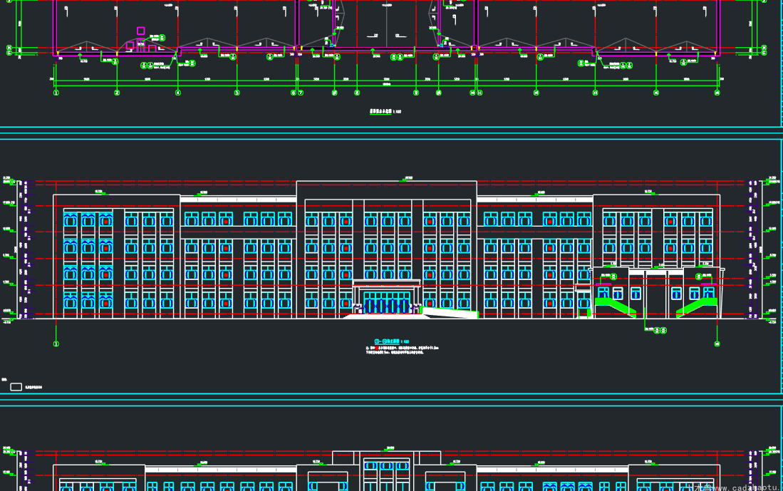Click the left green staircase on the annex
Viewport: 783px width, 491px height.
click(x=616, y=306)
